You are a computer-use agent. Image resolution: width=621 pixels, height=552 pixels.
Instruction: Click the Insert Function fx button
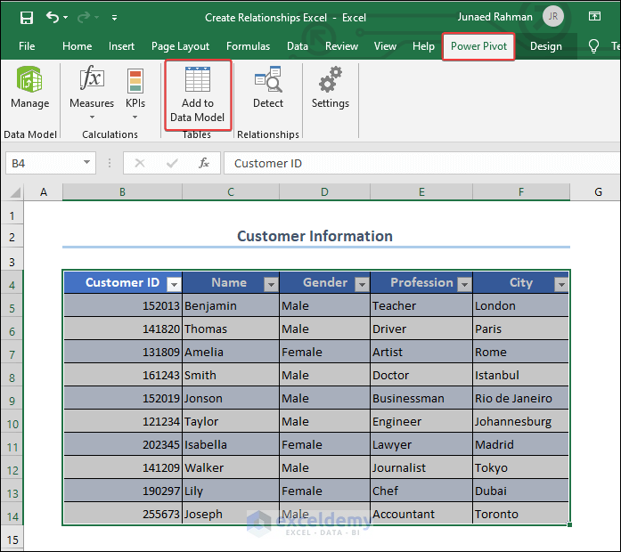click(x=204, y=163)
